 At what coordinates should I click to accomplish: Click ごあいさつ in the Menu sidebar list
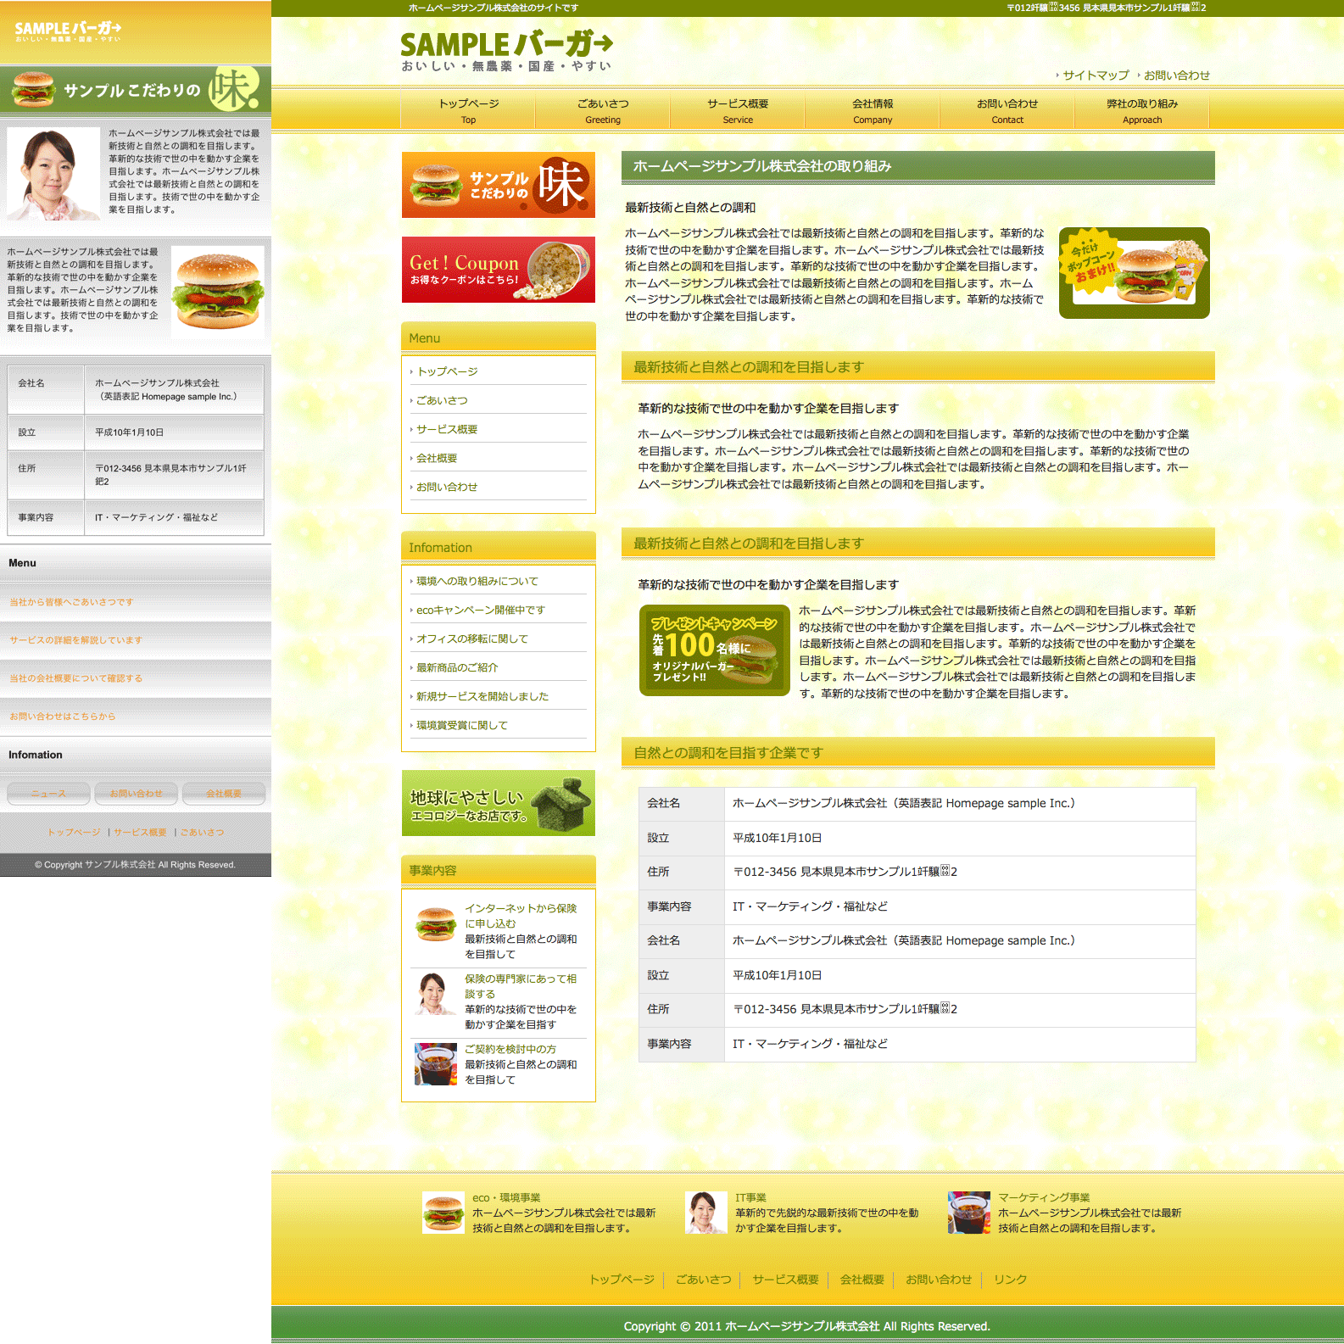point(442,400)
